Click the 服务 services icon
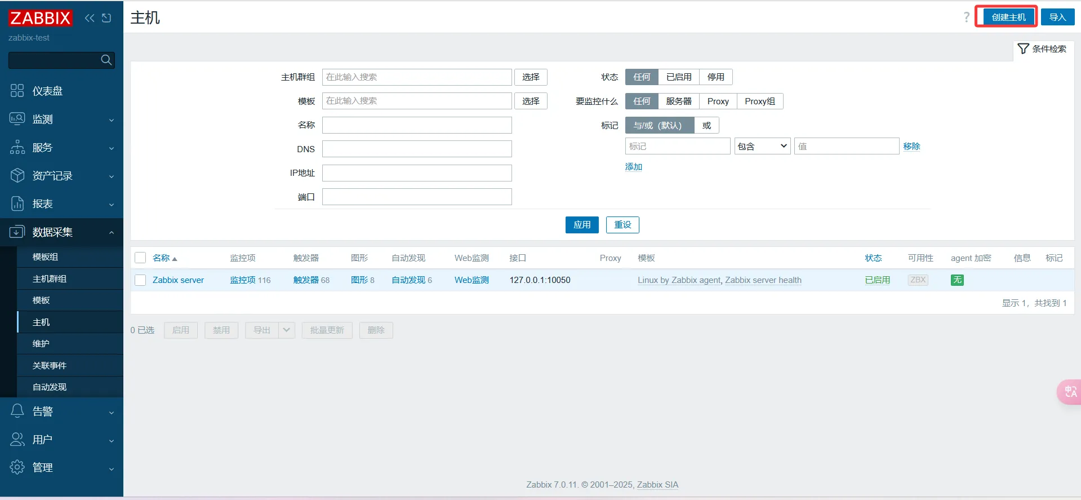 pos(17,147)
